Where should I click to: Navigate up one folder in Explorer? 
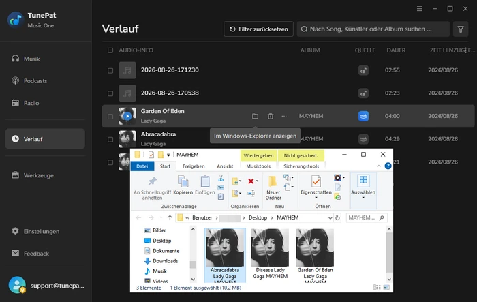pyautogui.click(x=170, y=217)
